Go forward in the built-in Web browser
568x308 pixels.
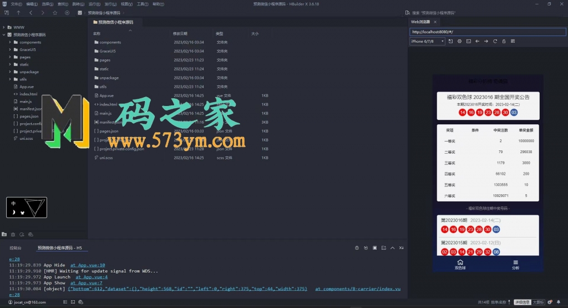tap(486, 41)
